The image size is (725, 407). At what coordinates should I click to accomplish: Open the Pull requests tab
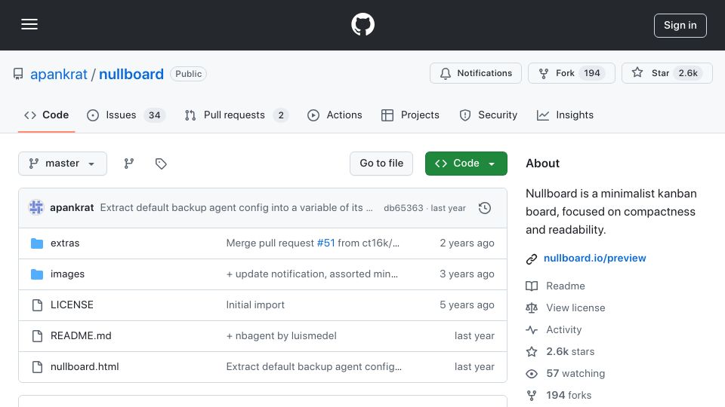tap(236, 115)
